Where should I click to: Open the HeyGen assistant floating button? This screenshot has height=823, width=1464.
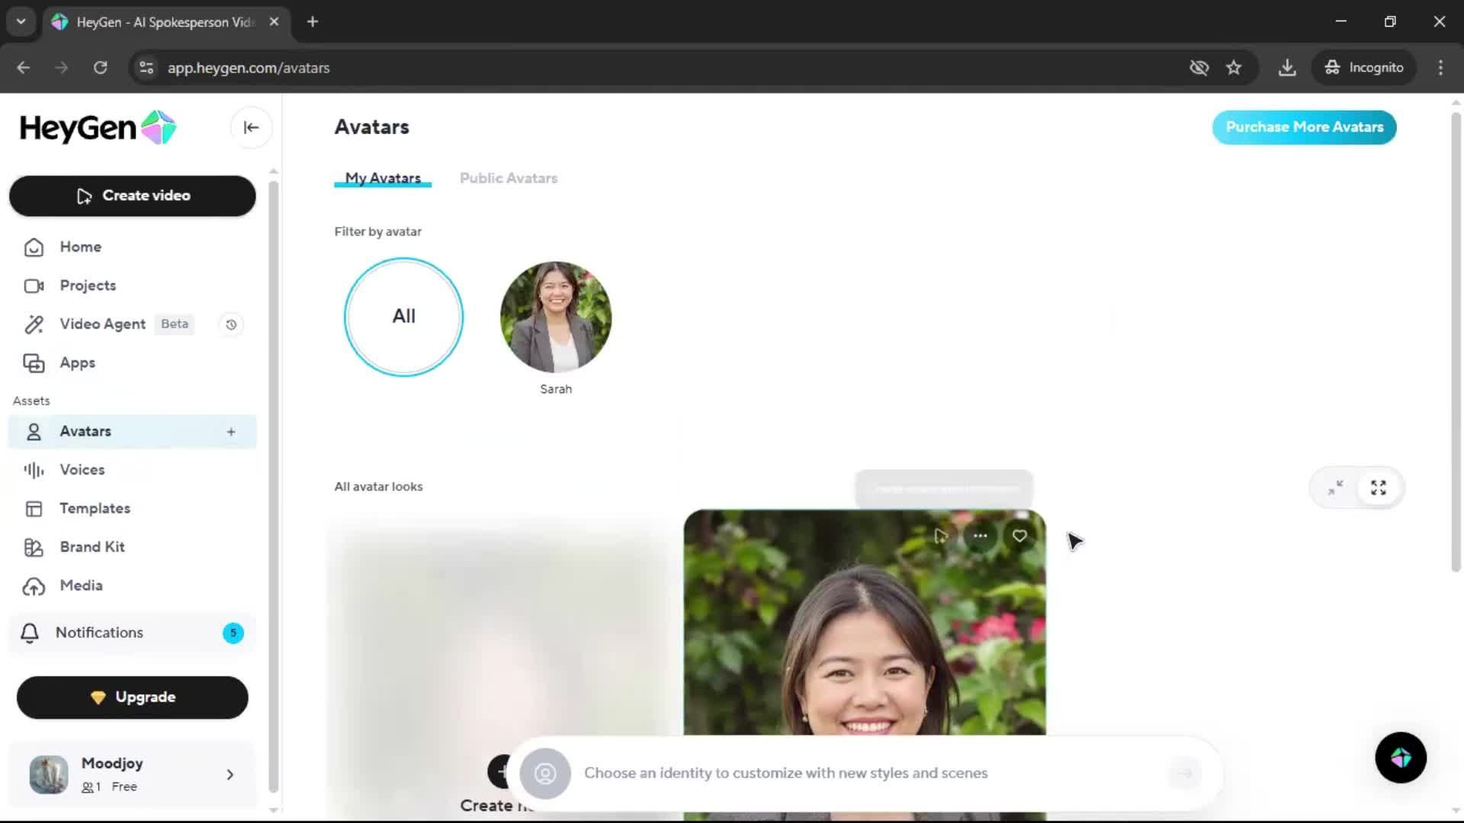[1400, 757]
